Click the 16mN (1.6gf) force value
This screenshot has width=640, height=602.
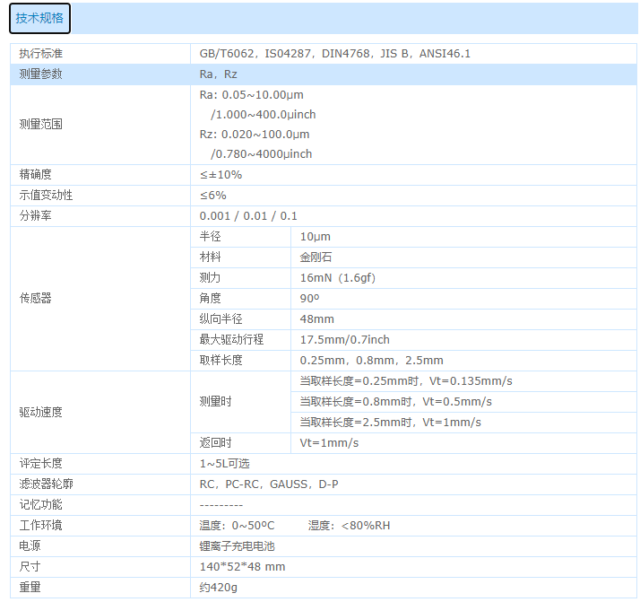[x=337, y=278]
